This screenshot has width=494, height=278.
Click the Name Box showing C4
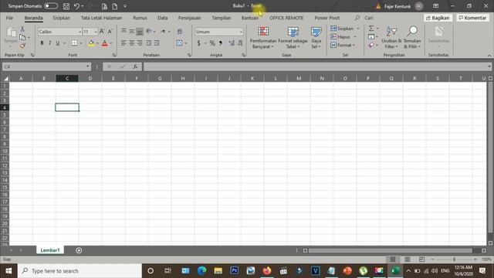point(46,66)
